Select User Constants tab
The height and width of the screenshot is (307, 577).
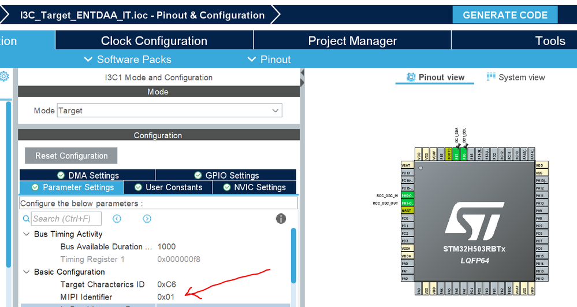168,187
